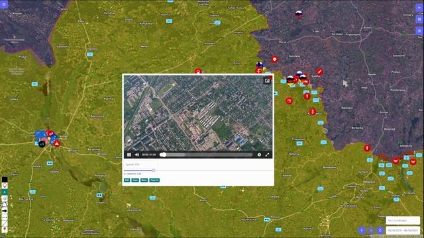Screen dimensions: 424x238
Task: Select the black color swatch in drawing toolbar
Action: click(x=5, y=179)
